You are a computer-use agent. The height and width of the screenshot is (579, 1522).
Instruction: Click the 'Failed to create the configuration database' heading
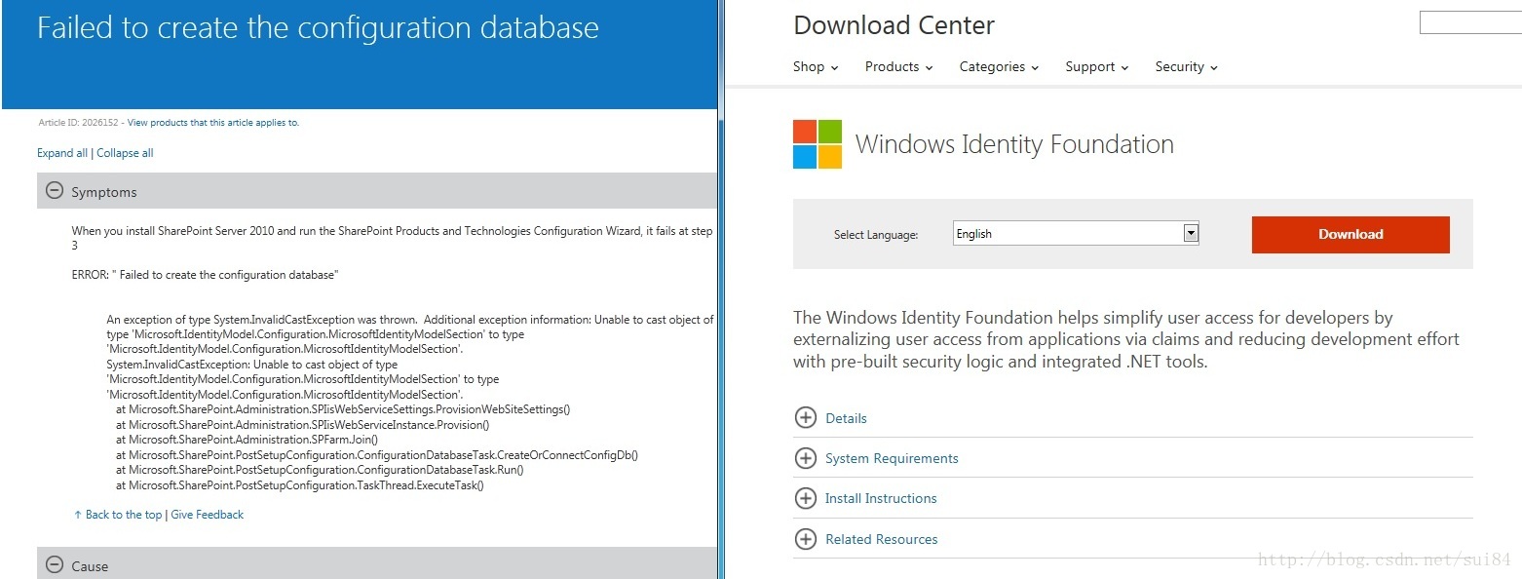318,27
